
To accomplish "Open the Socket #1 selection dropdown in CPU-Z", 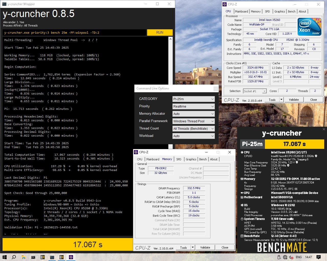I will [255, 91].
